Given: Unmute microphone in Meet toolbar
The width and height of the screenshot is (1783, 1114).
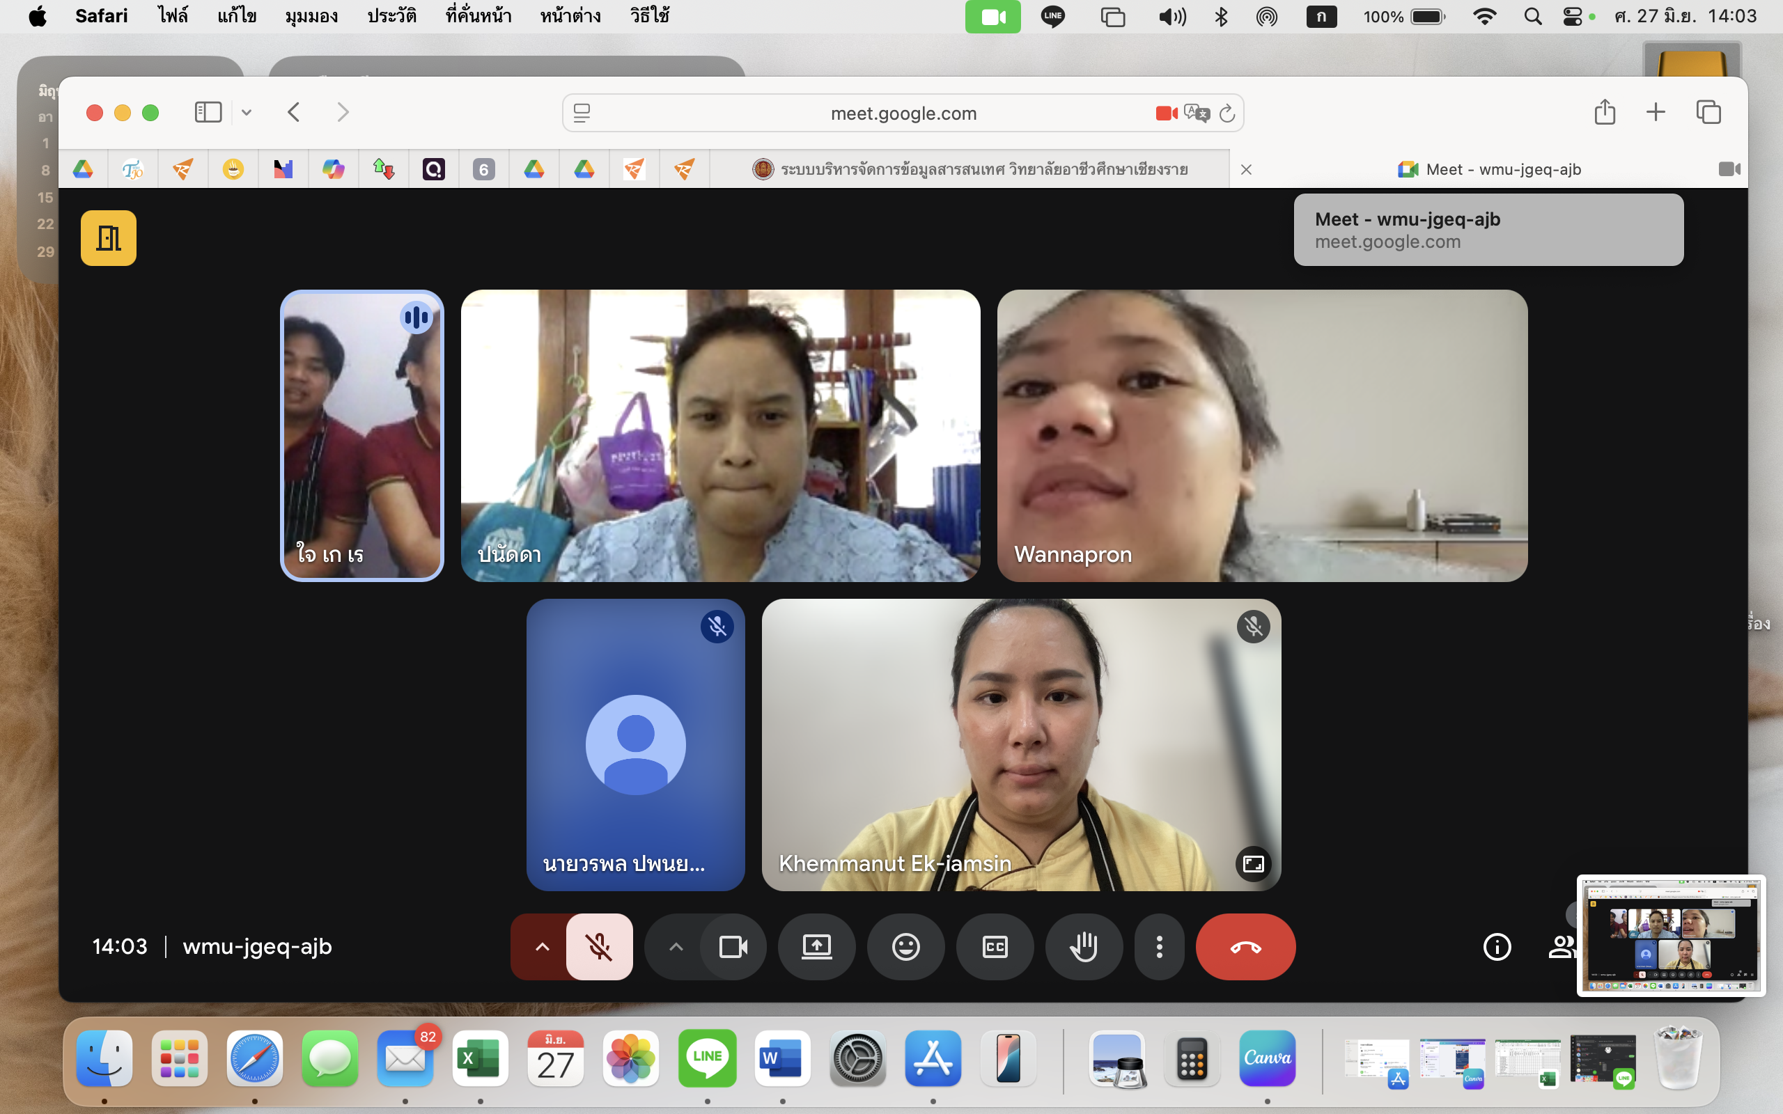Looking at the screenshot, I should 599,947.
